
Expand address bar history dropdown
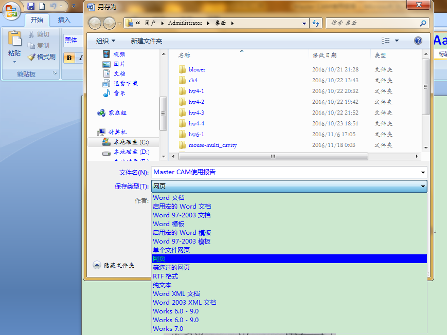304,23
